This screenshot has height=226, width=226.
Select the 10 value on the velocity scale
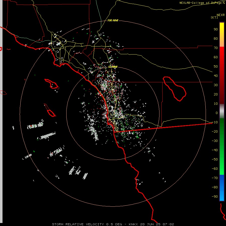pyautogui.click(x=216, y=104)
